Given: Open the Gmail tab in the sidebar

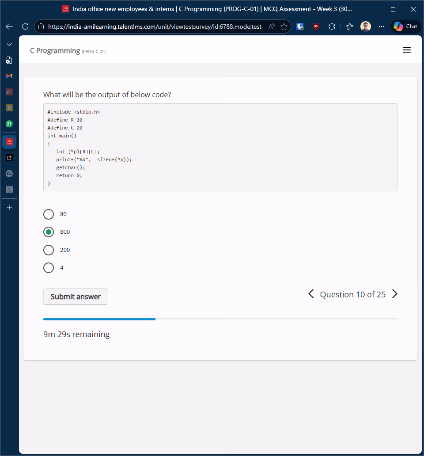Looking at the screenshot, I should click(x=9, y=76).
